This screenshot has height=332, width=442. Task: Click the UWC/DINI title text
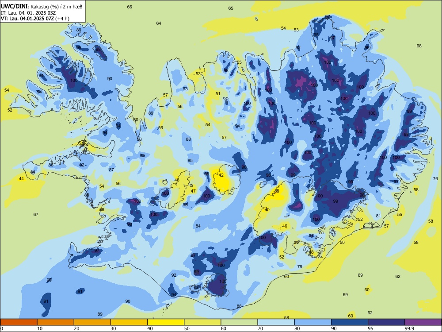(x=14, y=6)
